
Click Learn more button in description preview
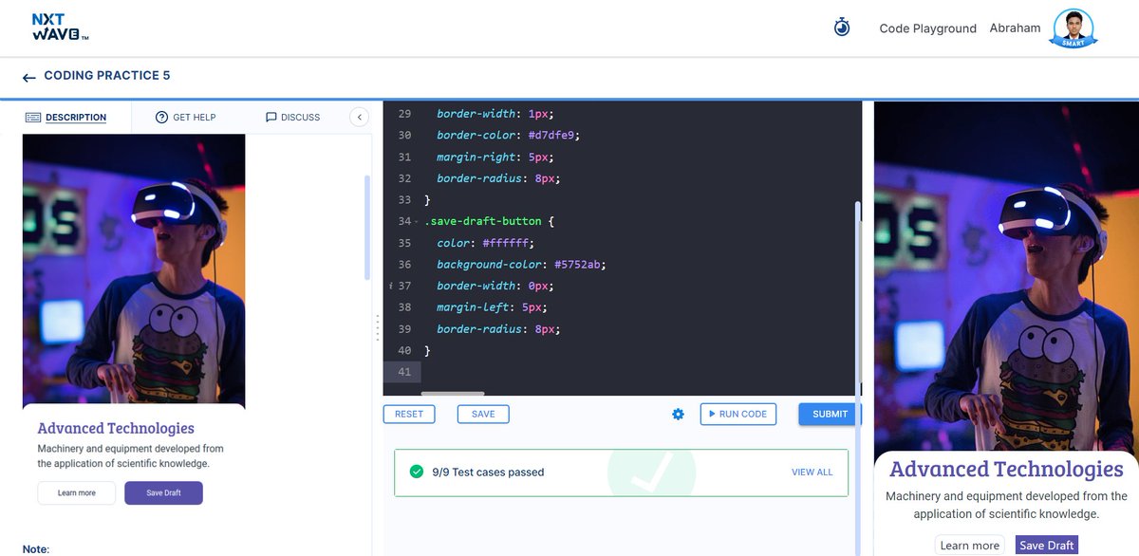coord(77,493)
